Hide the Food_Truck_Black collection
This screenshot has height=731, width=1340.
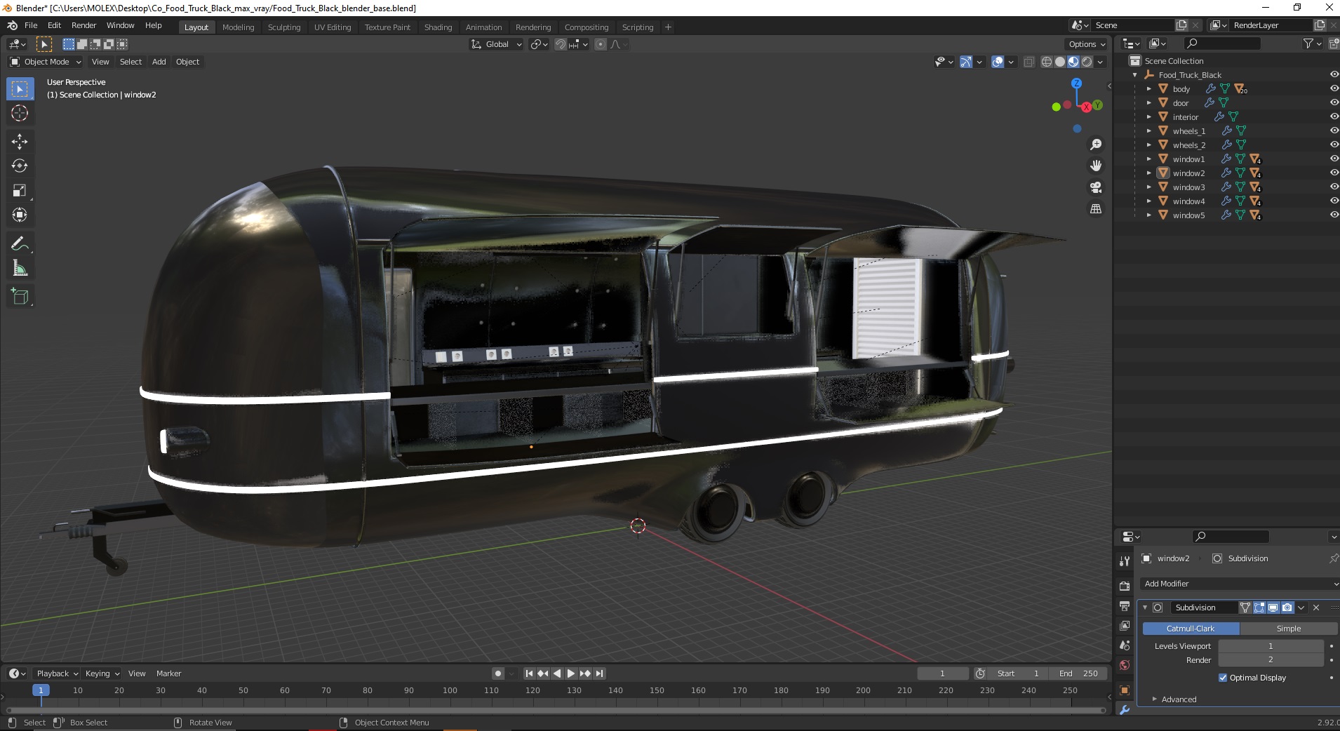(x=1334, y=75)
